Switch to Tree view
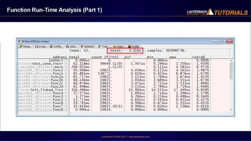251x141 pixels. pyautogui.click(x=103, y=47)
